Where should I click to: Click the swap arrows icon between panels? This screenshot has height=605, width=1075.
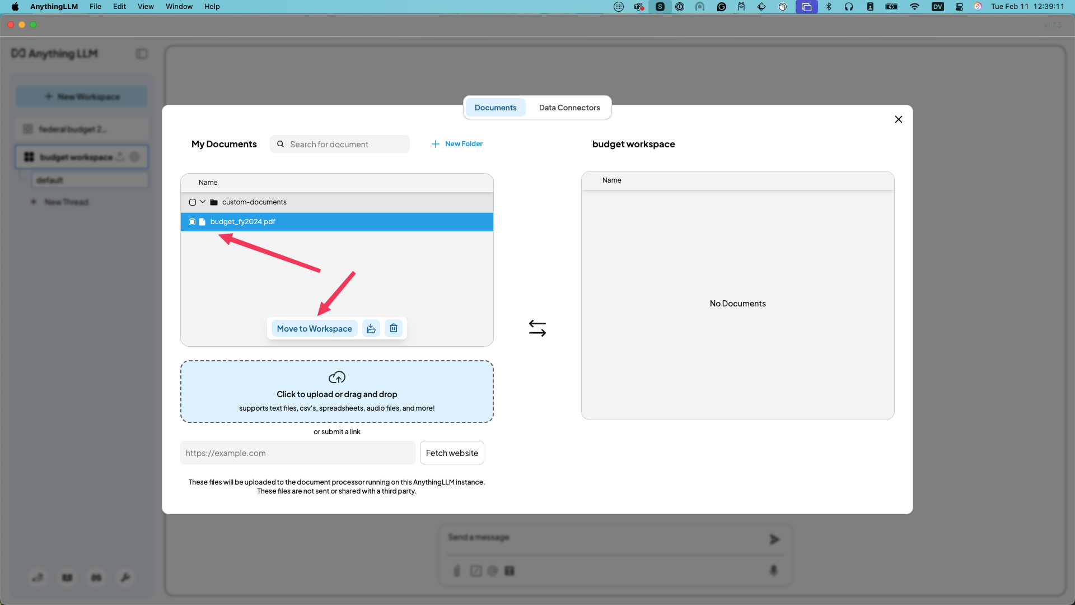pyautogui.click(x=537, y=328)
